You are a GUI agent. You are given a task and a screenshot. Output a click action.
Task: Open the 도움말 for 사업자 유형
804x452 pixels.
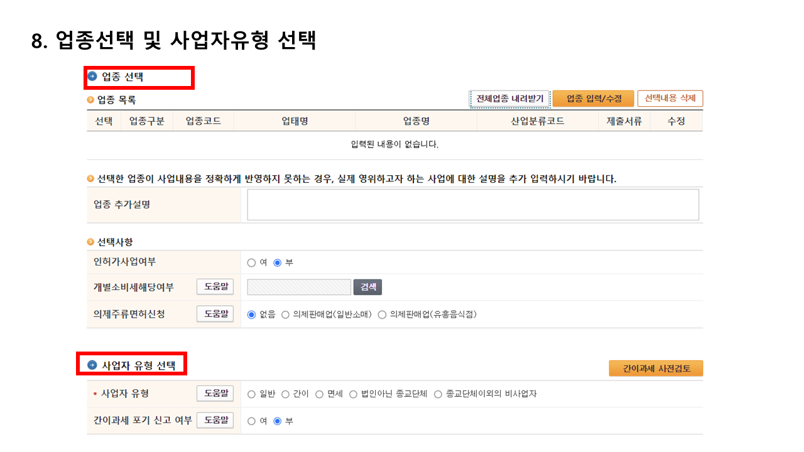point(215,394)
